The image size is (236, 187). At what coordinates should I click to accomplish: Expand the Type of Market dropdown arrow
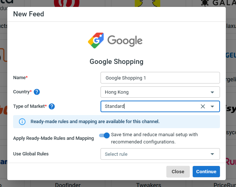(212, 106)
